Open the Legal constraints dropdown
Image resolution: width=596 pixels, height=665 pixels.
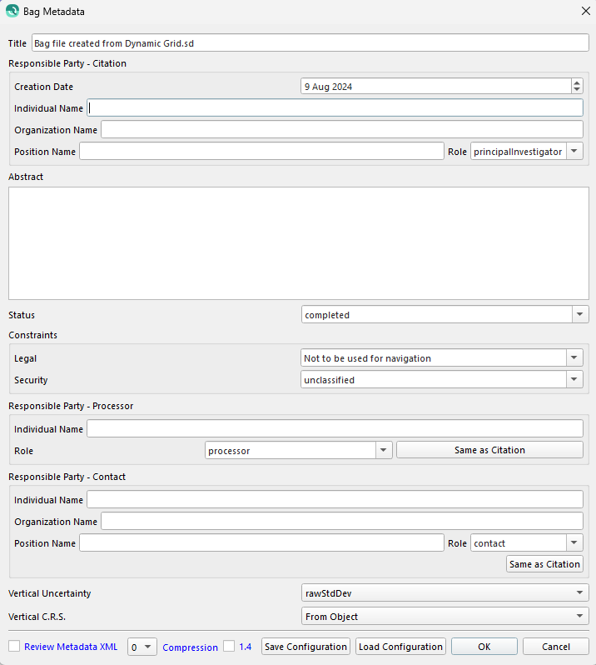pos(442,358)
